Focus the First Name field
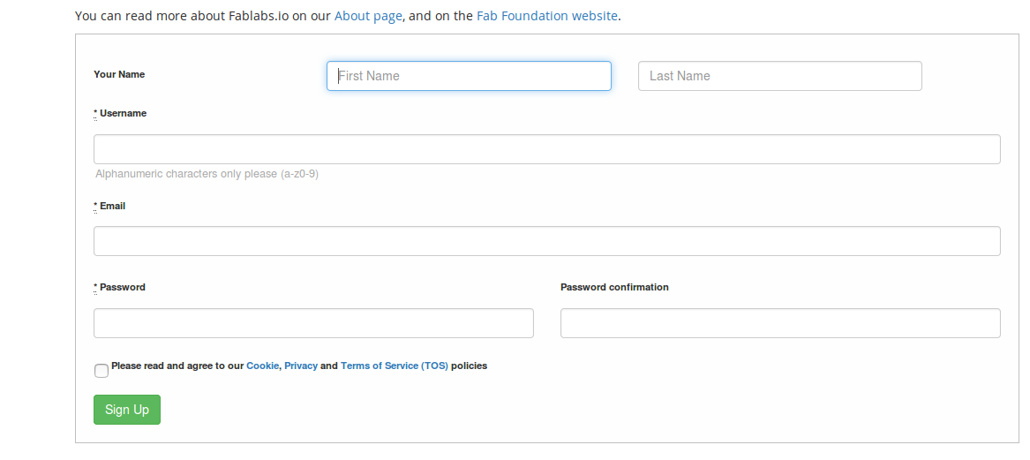Image resolution: width=1030 pixels, height=460 pixels. pos(469,76)
